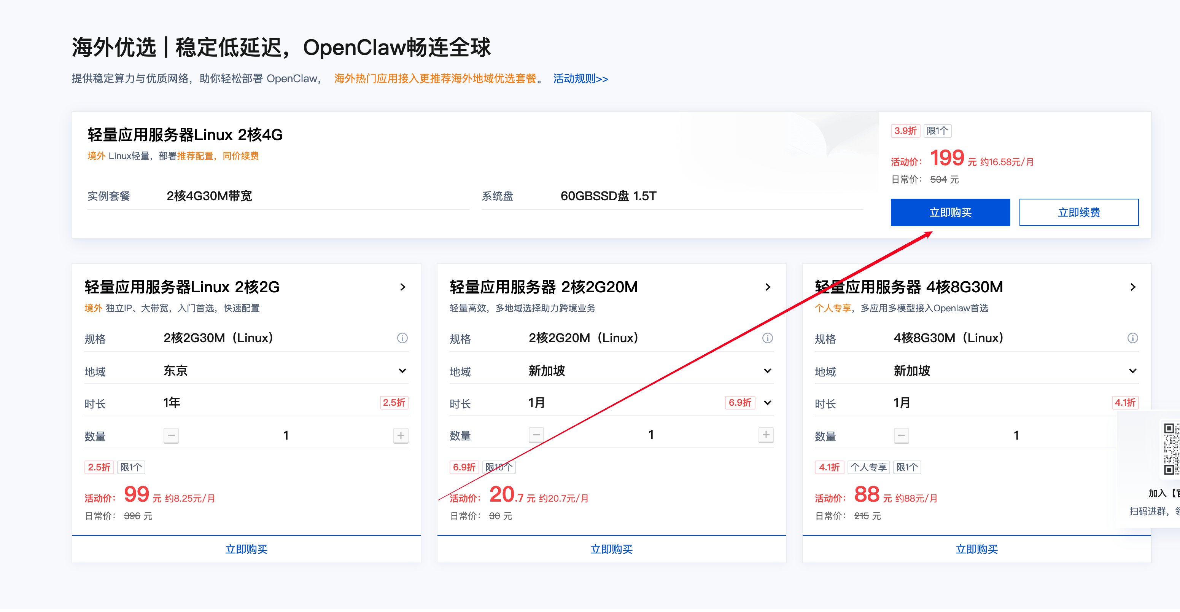This screenshot has height=612, width=1180.
Task: Expand the 东京 region dropdown
Action: coord(402,370)
